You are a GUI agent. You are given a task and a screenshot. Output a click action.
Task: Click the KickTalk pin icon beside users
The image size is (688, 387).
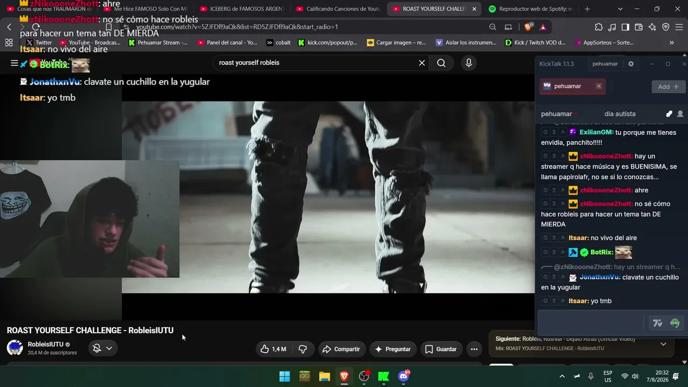(669, 114)
